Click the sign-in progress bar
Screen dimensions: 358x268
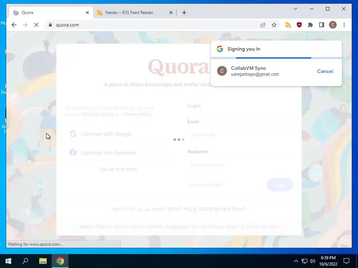point(276,58)
